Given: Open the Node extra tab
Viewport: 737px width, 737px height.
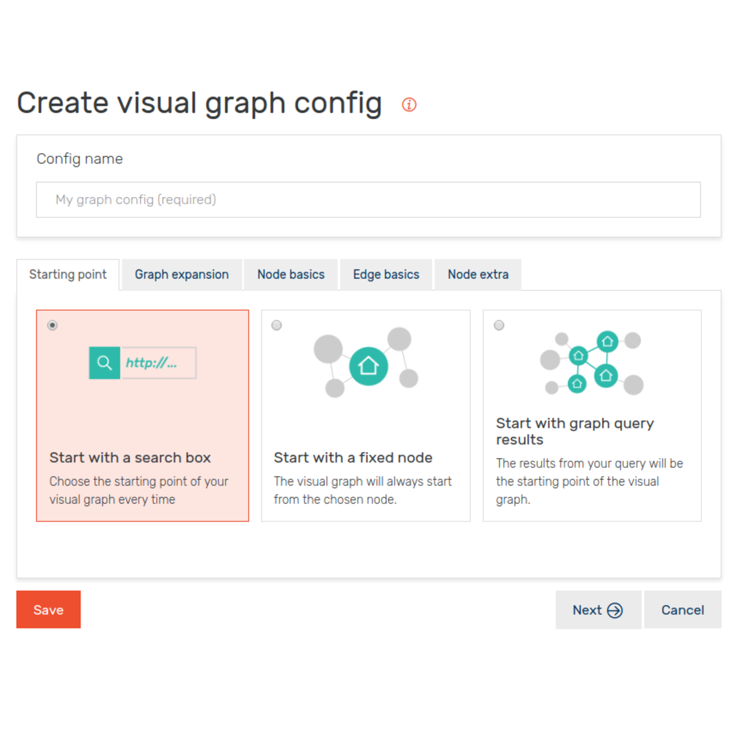Looking at the screenshot, I should 478,275.
